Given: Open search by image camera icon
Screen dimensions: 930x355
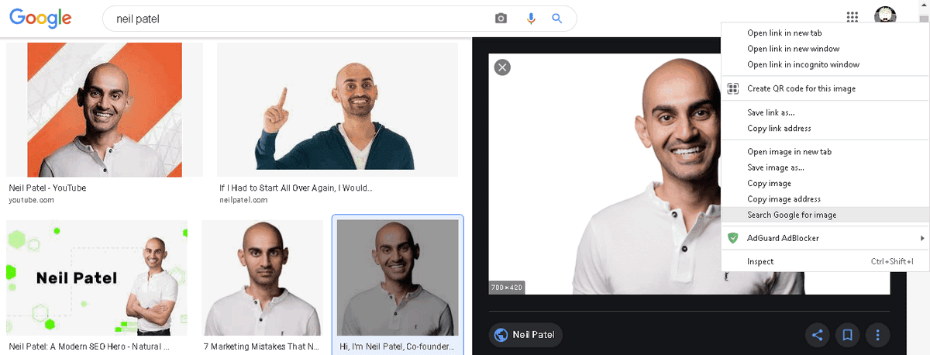Looking at the screenshot, I should pos(501,19).
